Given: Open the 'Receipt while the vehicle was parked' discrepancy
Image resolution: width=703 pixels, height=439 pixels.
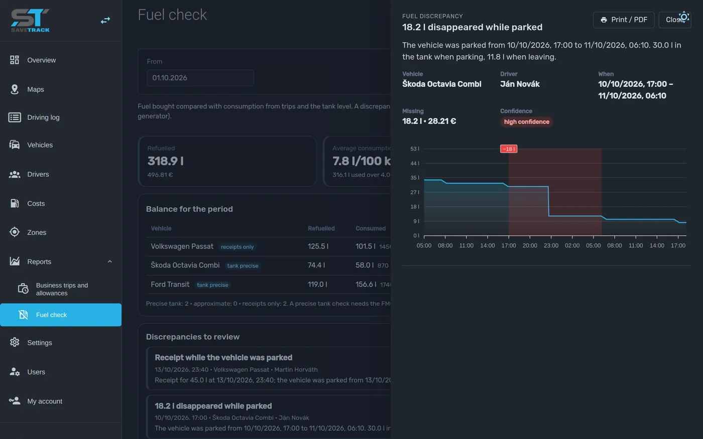Looking at the screenshot, I should (x=269, y=368).
